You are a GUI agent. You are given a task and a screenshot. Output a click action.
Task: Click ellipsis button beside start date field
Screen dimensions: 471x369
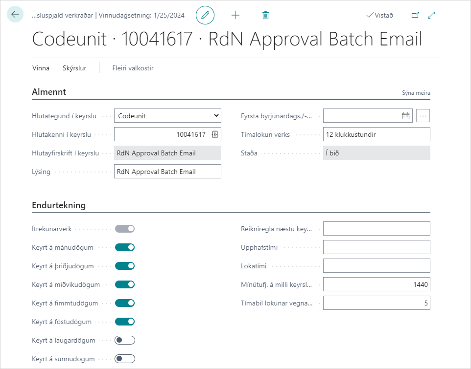click(424, 116)
